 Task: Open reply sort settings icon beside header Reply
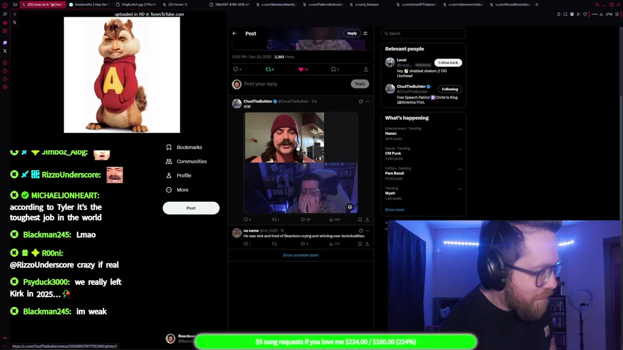pyautogui.click(x=365, y=34)
